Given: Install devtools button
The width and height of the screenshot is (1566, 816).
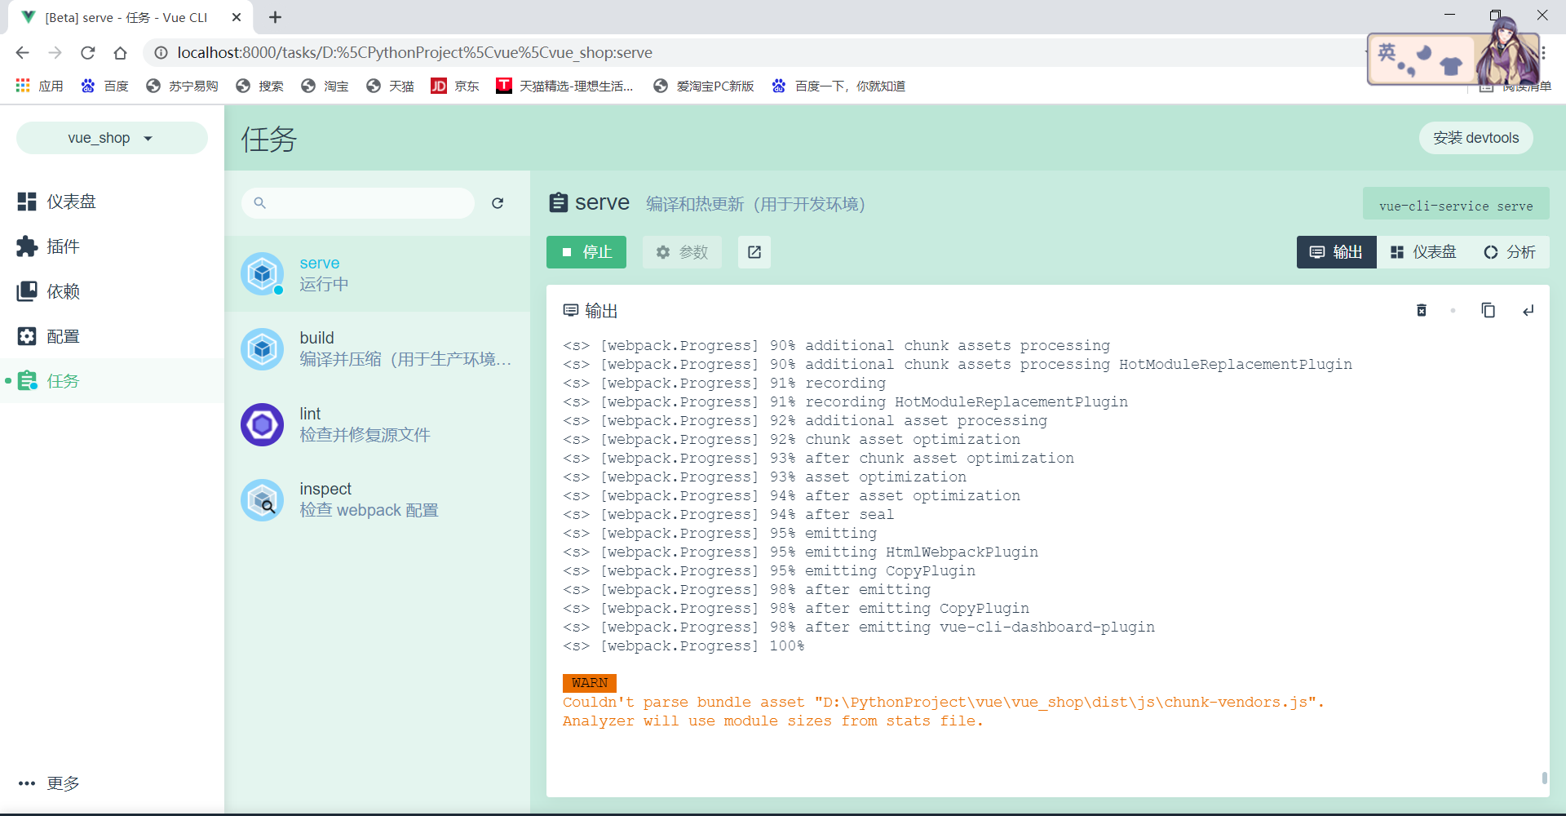Looking at the screenshot, I should [1476, 138].
